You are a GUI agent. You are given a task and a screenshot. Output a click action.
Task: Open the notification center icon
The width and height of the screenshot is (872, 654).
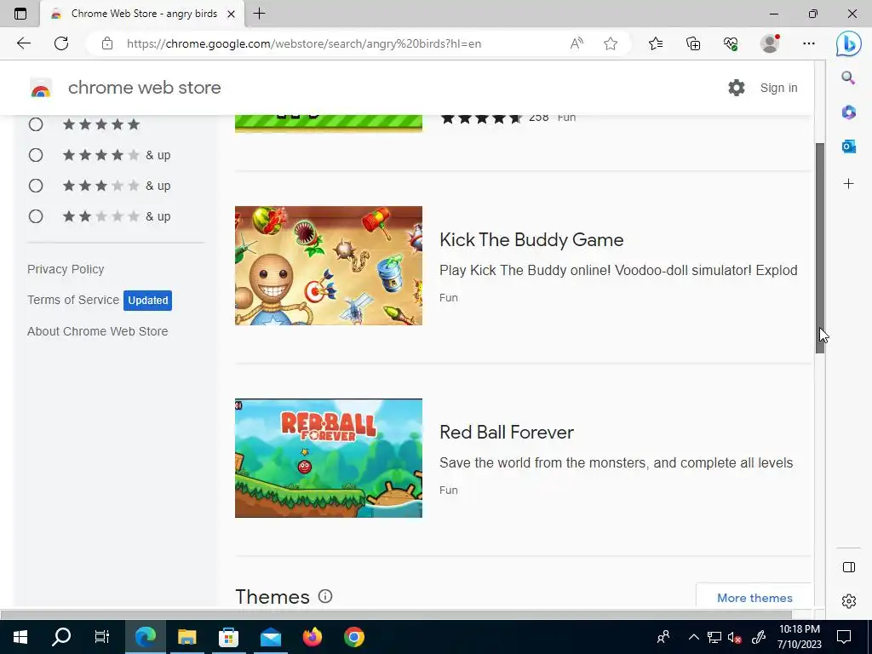pyautogui.click(x=844, y=637)
